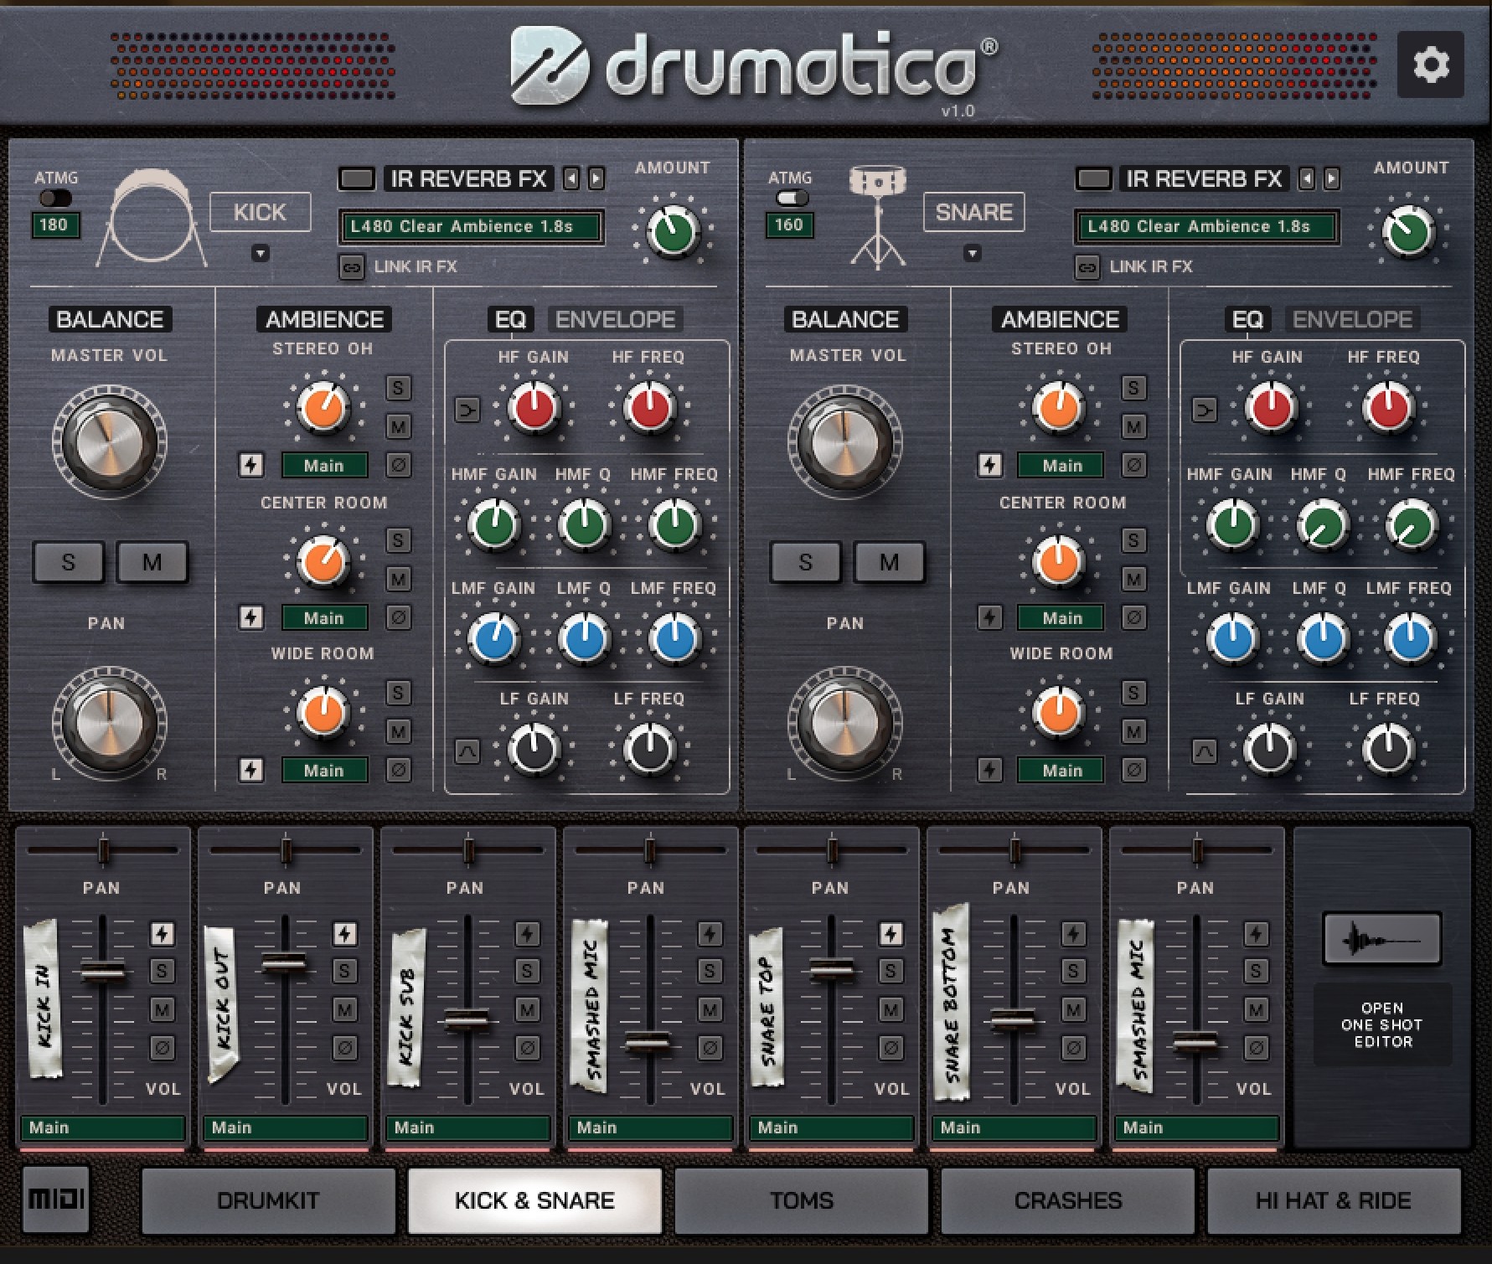Mute the Snare master balance

click(x=889, y=562)
